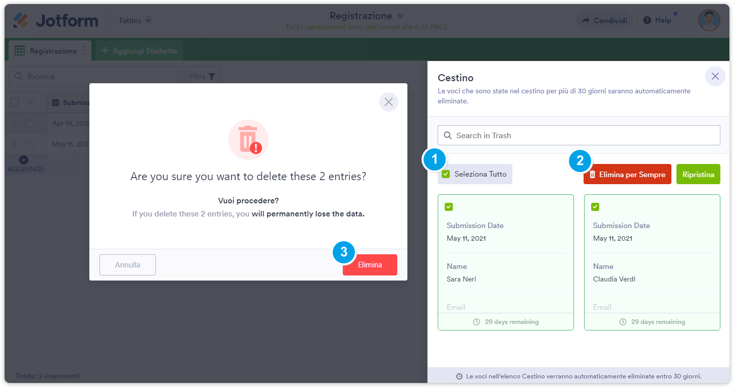Viewport: 734px width, 388px height.
Task: Click Annulla to cancel deletion
Action: pos(128,265)
